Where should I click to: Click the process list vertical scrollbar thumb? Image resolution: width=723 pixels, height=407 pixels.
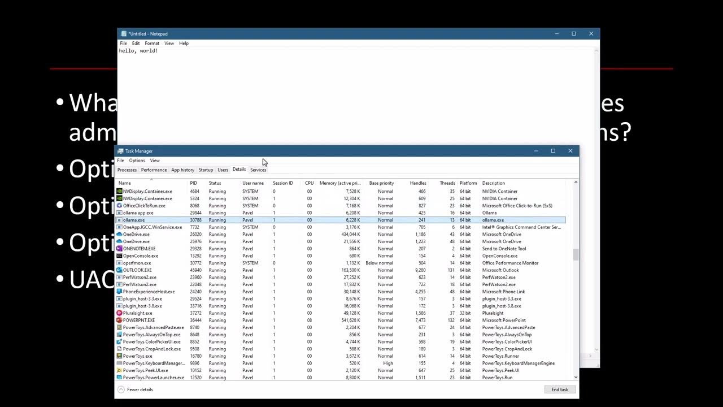tap(576, 255)
